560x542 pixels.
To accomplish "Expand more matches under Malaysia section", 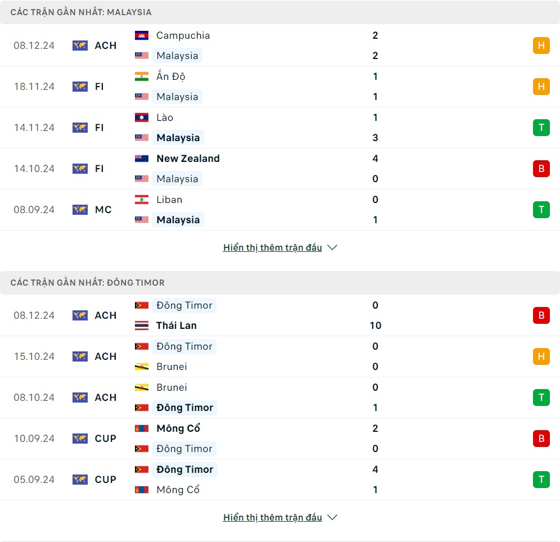I will coord(273,248).
